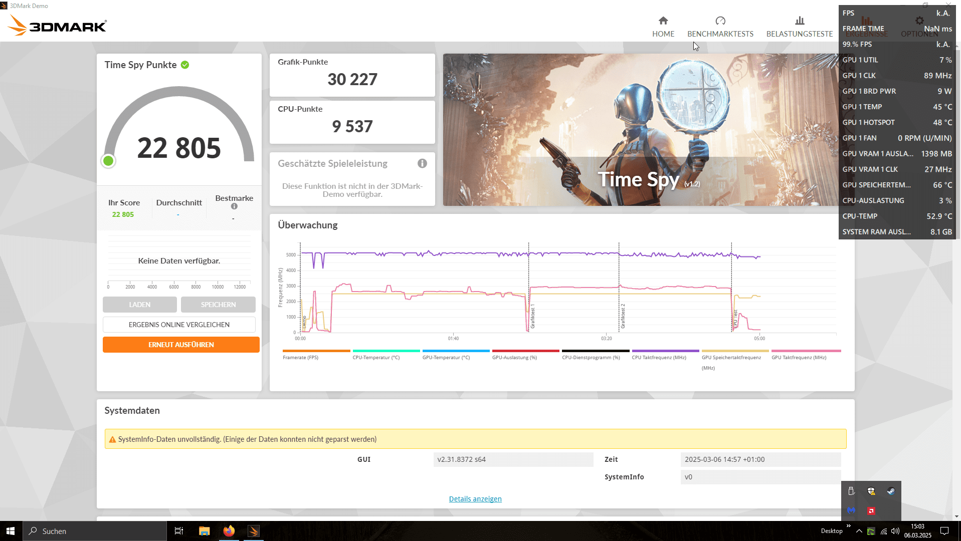Open Steam from the tray popup

(x=891, y=491)
